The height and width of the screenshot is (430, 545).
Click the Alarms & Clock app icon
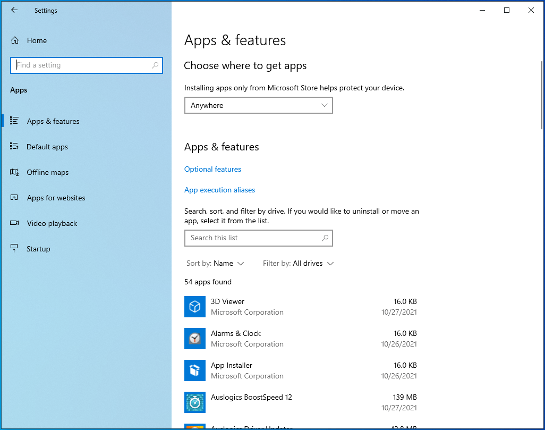(x=194, y=339)
